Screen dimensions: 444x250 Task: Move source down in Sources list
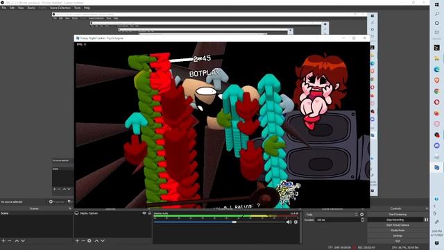pyautogui.click(x=103, y=241)
